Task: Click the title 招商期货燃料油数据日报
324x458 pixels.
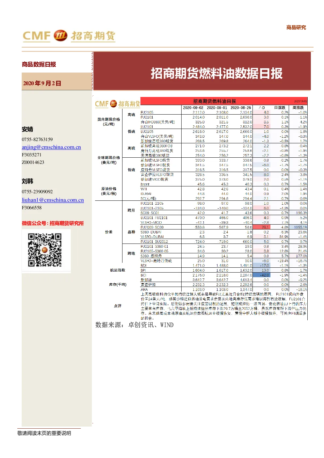Action: click(x=216, y=73)
